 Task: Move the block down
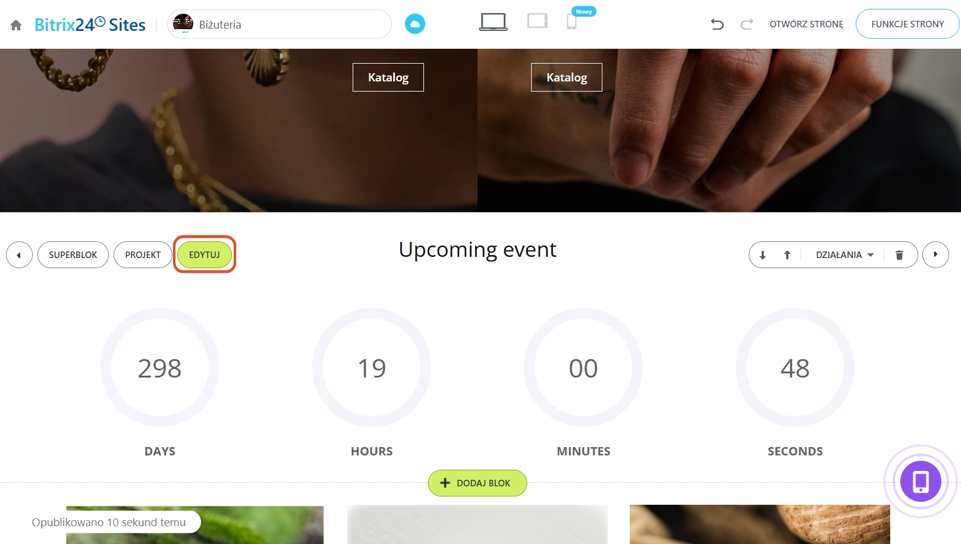coord(763,255)
